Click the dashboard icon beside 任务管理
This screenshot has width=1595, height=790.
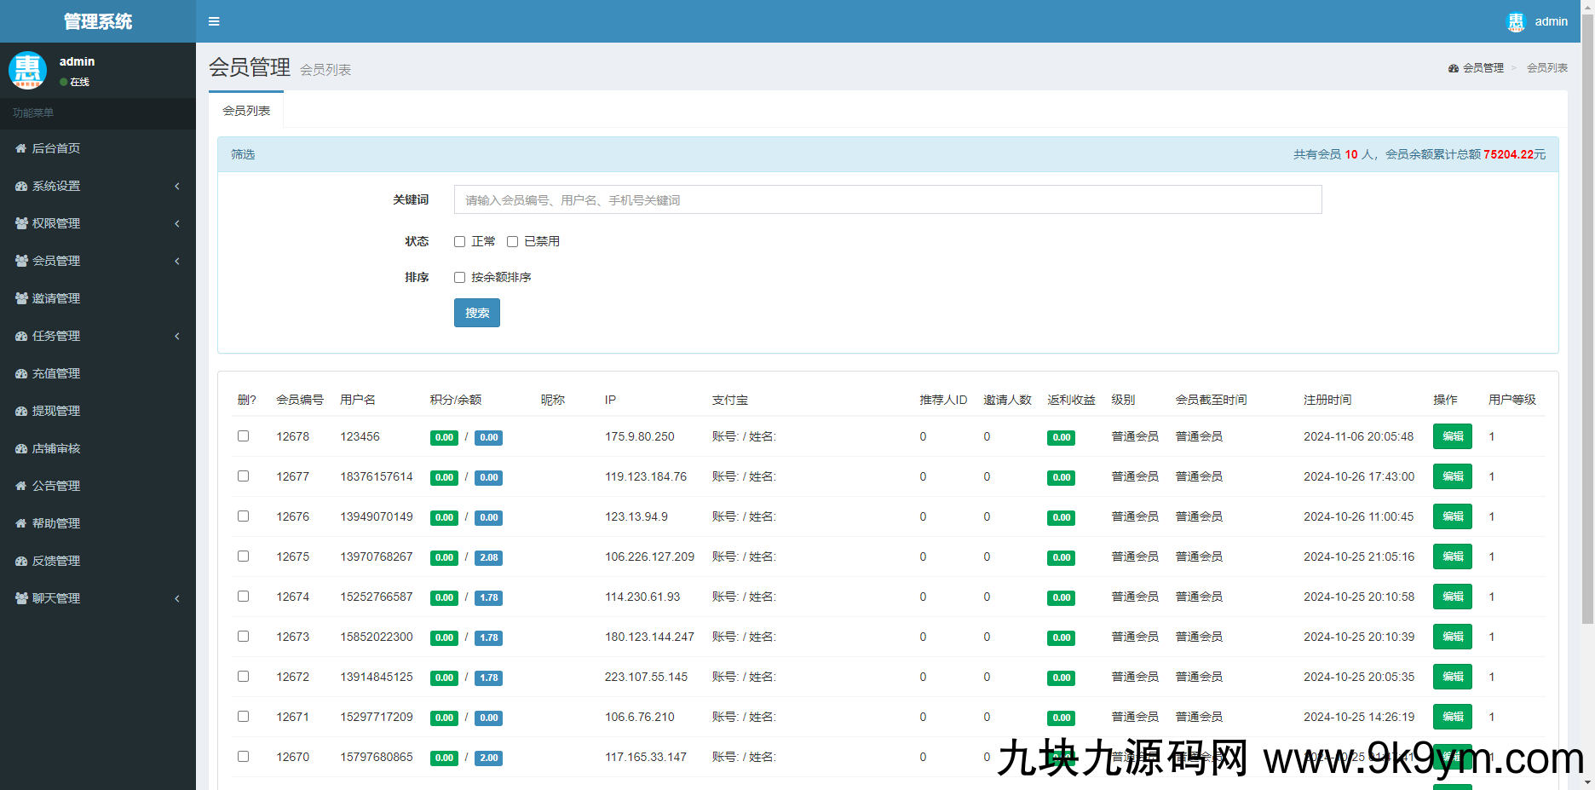click(21, 336)
